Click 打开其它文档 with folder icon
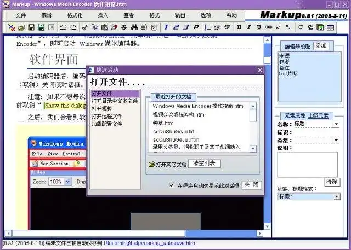The height and width of the screenshot is (250, 351). coord(167,165)
